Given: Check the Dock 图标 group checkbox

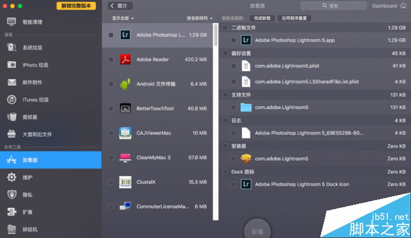Looking at the screenshot, I should (x=225, y=171).
